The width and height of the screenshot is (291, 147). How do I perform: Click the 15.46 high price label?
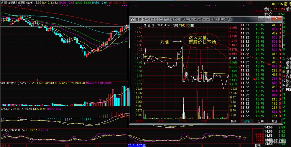click(x=28, y=17)
